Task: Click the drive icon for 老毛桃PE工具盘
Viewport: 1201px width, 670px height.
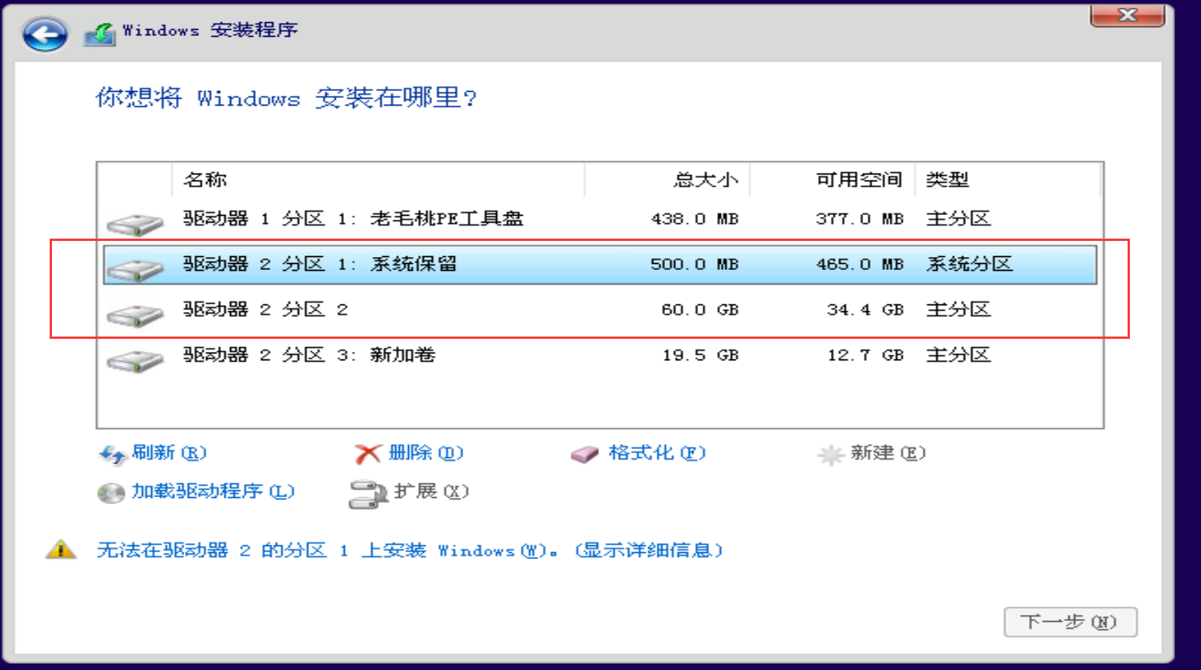Action: (135, 224)
